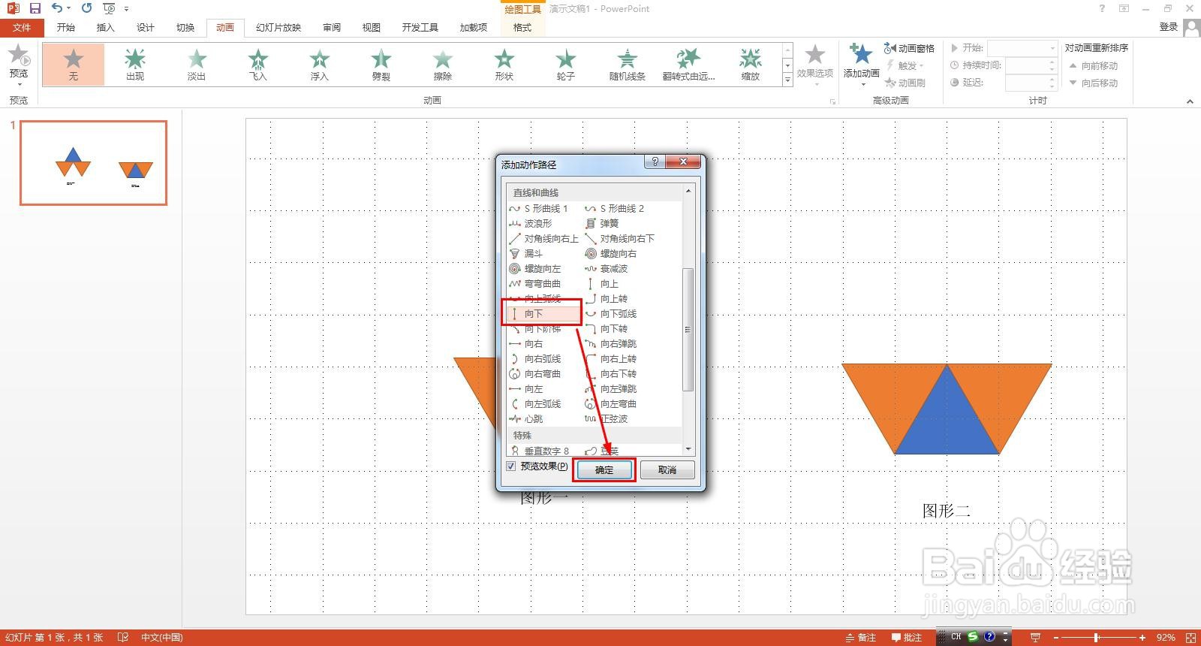Switch to the 视图 View ribbon tab
1201x646 pixels.
(372, 27)
